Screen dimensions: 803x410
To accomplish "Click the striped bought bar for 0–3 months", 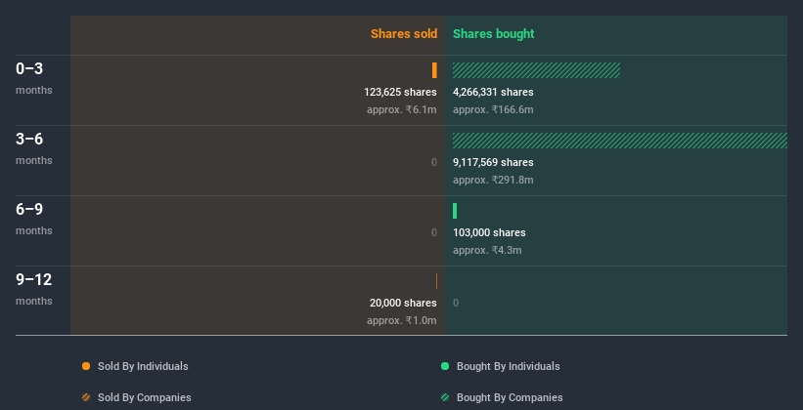I will [x=536, y=70].
